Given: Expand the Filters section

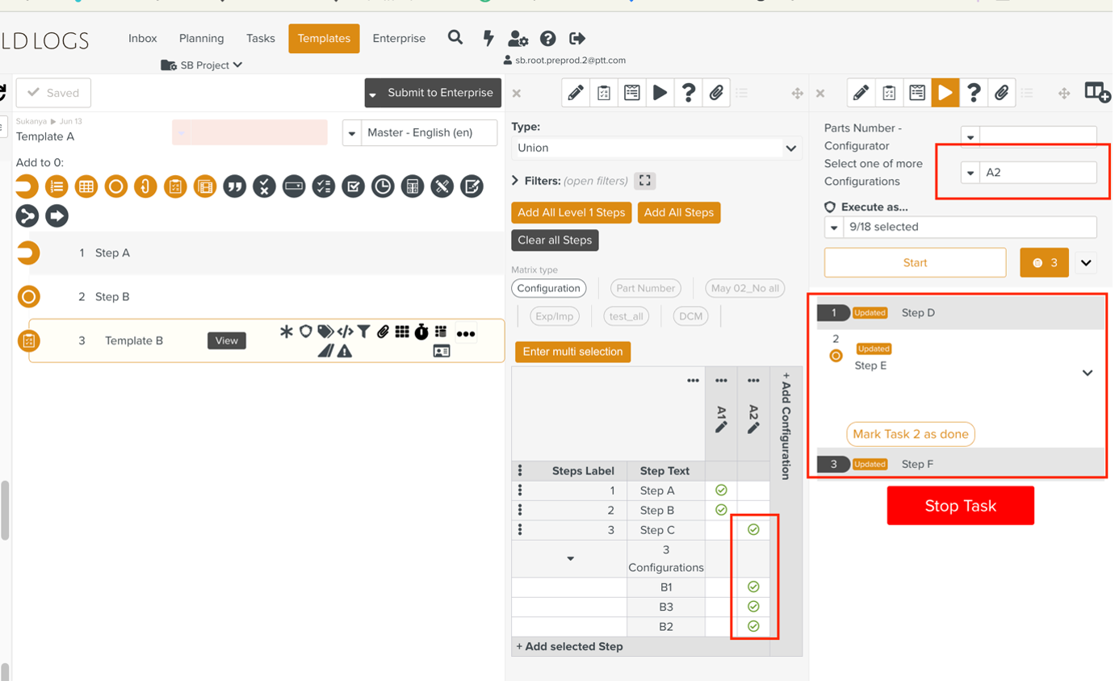Looking at the screenshot, I should click(516, 181).
